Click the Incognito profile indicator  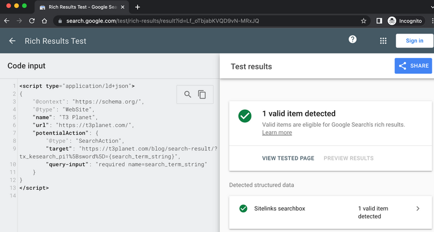405,21
